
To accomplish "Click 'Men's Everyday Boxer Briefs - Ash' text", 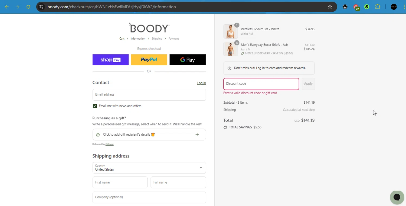I will pos(264,45).
